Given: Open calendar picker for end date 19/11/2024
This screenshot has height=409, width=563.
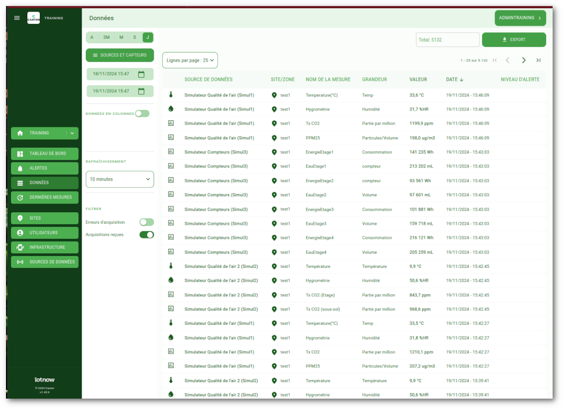Looking at the screenshot, I should point(141,91).
